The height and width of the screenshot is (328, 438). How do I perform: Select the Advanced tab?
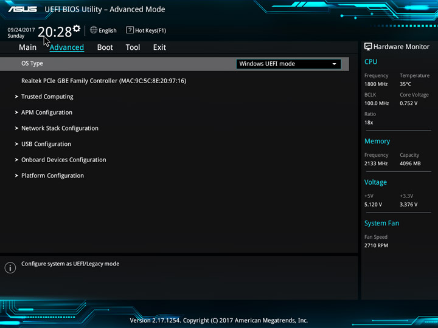coord(67,47)
